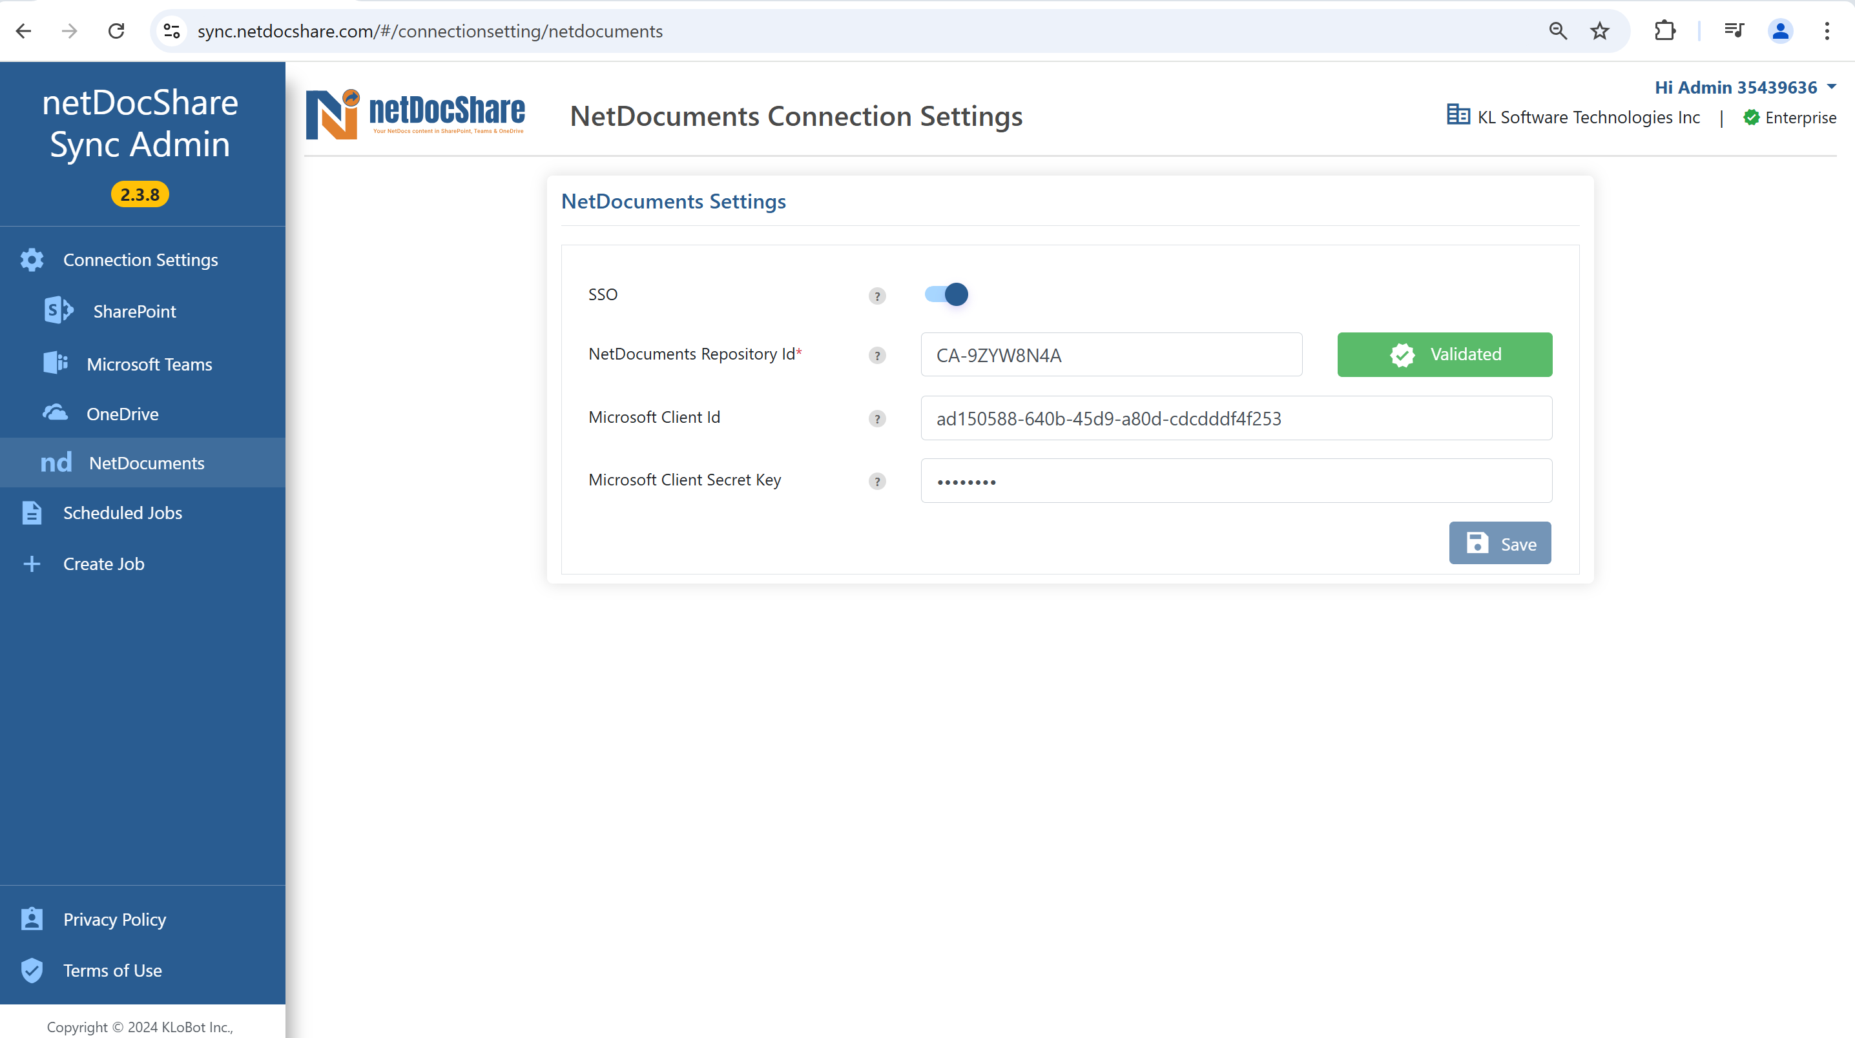Click the Terms of Use shield icon
The image size is (1855, 1038).
pyautogui.click(x=32, y=970)
